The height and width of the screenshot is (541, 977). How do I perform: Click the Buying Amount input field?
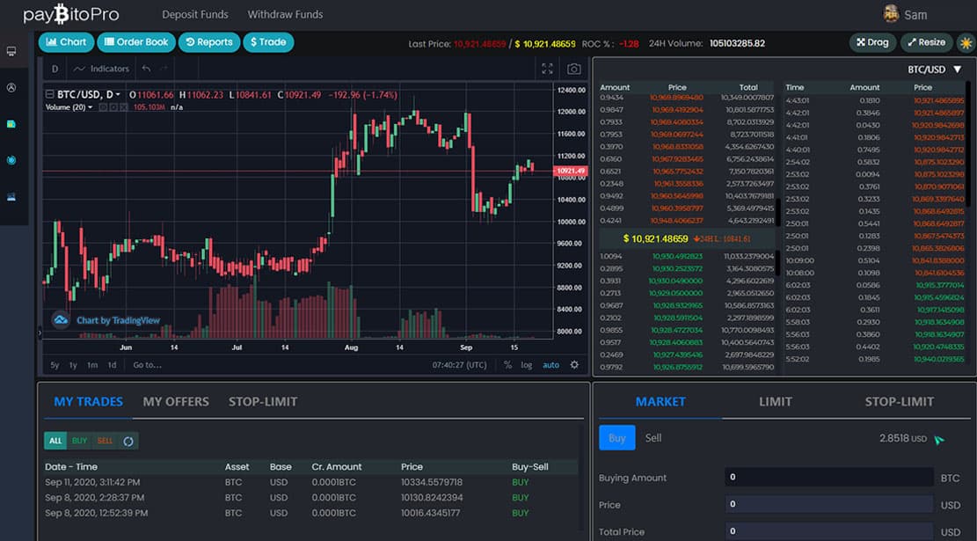828,478
